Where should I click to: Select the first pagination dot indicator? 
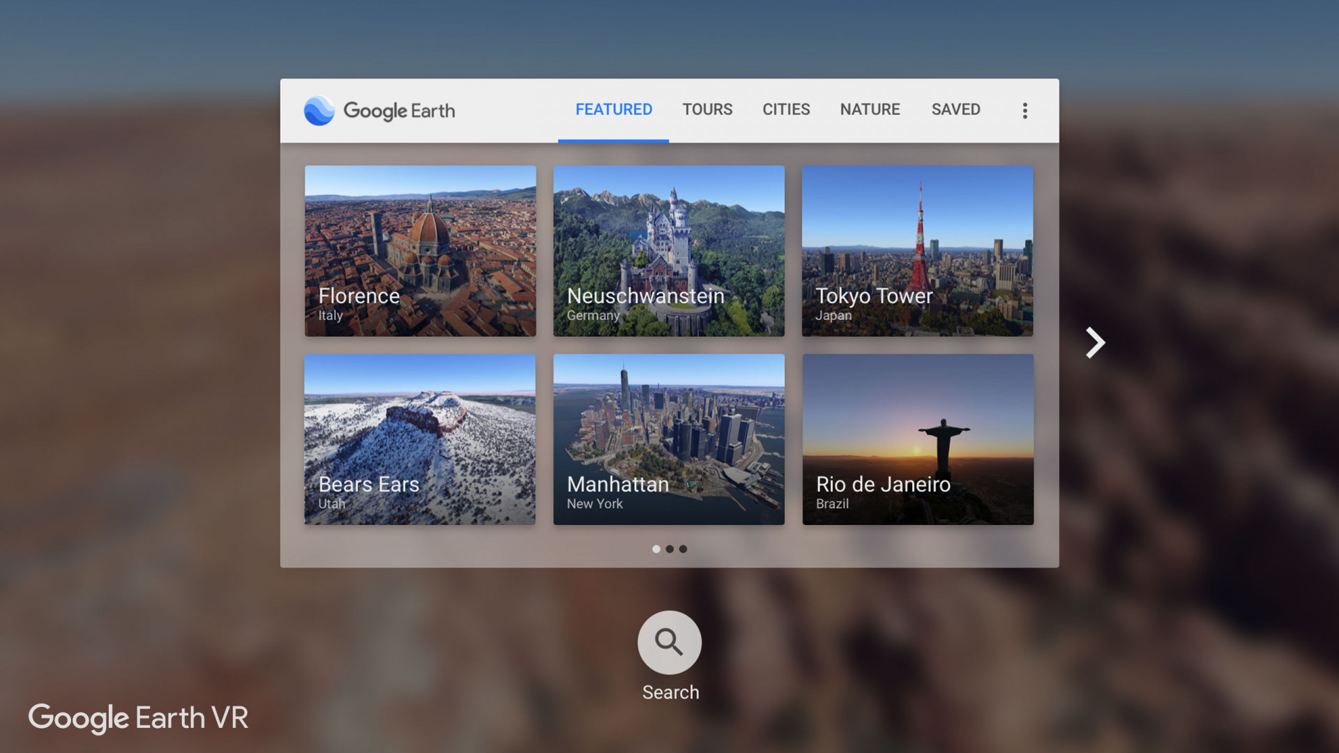click(x=656, y=549)
